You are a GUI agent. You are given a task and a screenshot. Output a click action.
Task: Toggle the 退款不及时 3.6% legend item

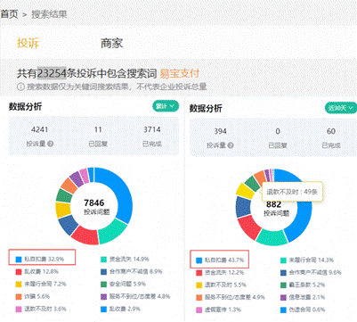(x=41, y=309)
